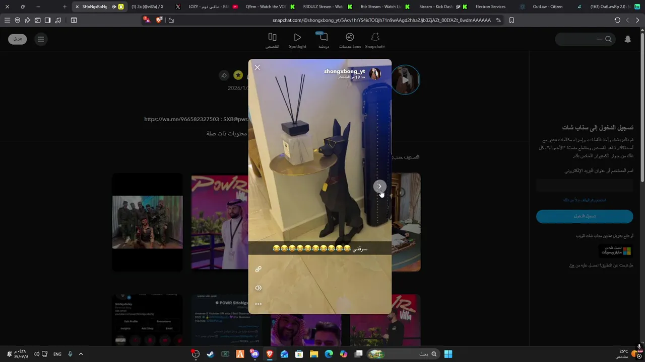Open site settings tune icon in address bar
The width and height of the screenshot is (645, 362).
pos(498,20)
